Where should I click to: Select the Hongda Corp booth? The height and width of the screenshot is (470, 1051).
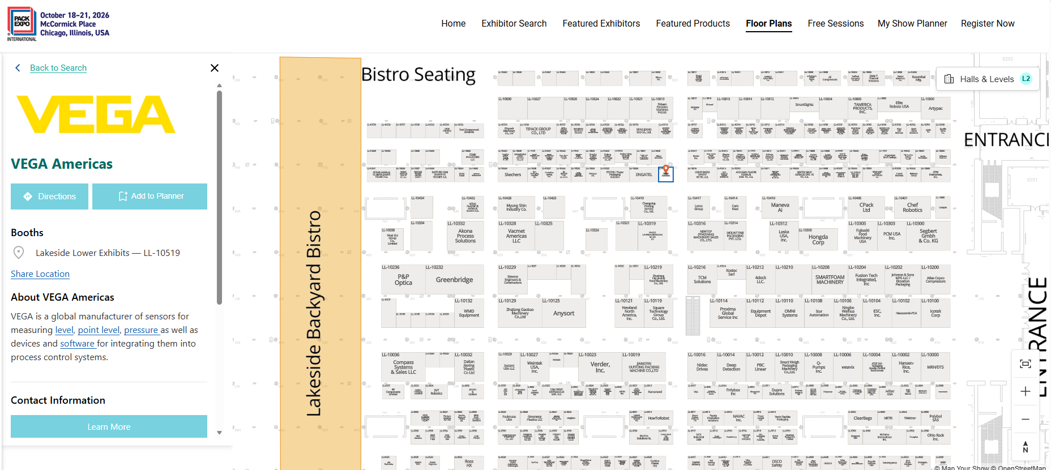point(818,240)
